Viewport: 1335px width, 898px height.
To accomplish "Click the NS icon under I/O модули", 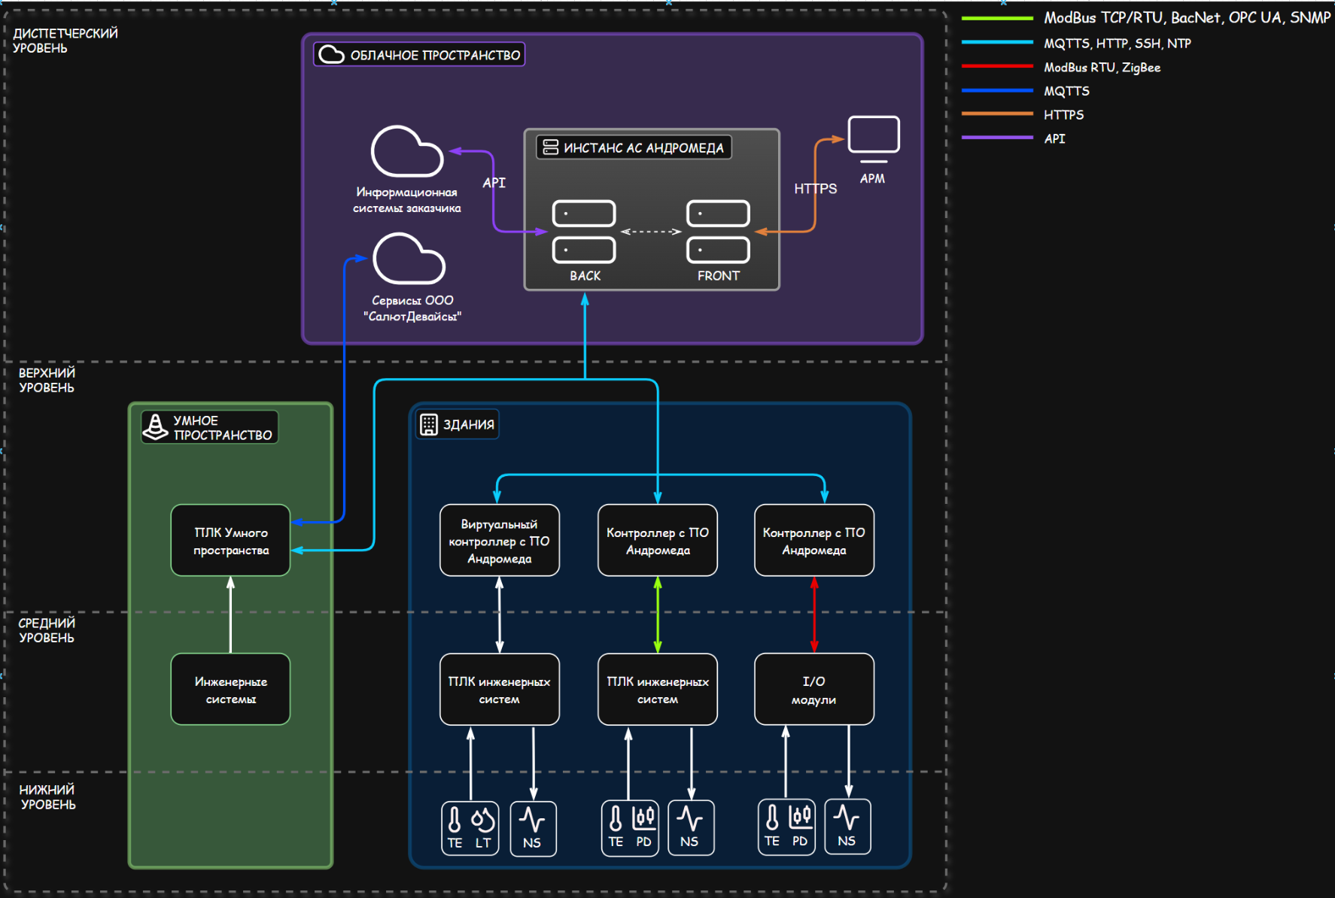I will pos(847,826).
